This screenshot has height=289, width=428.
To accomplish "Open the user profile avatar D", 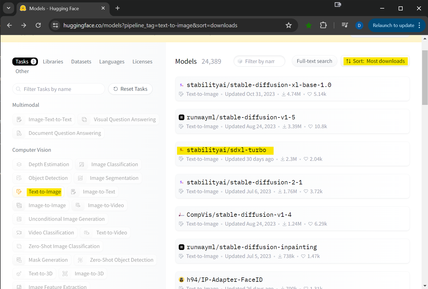I will [359, 25].
